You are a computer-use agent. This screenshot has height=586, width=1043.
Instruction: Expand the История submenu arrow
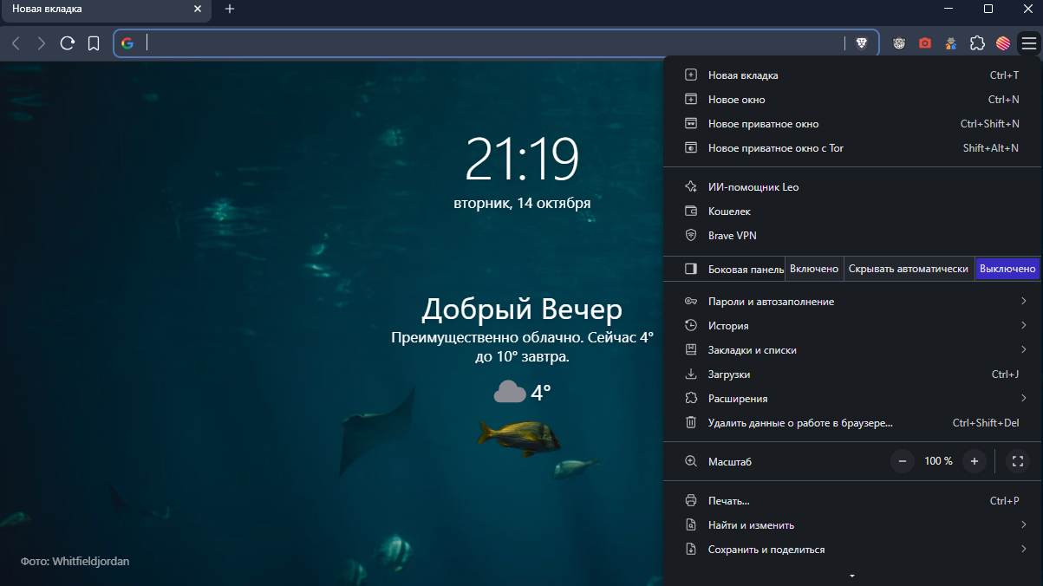1024,325
